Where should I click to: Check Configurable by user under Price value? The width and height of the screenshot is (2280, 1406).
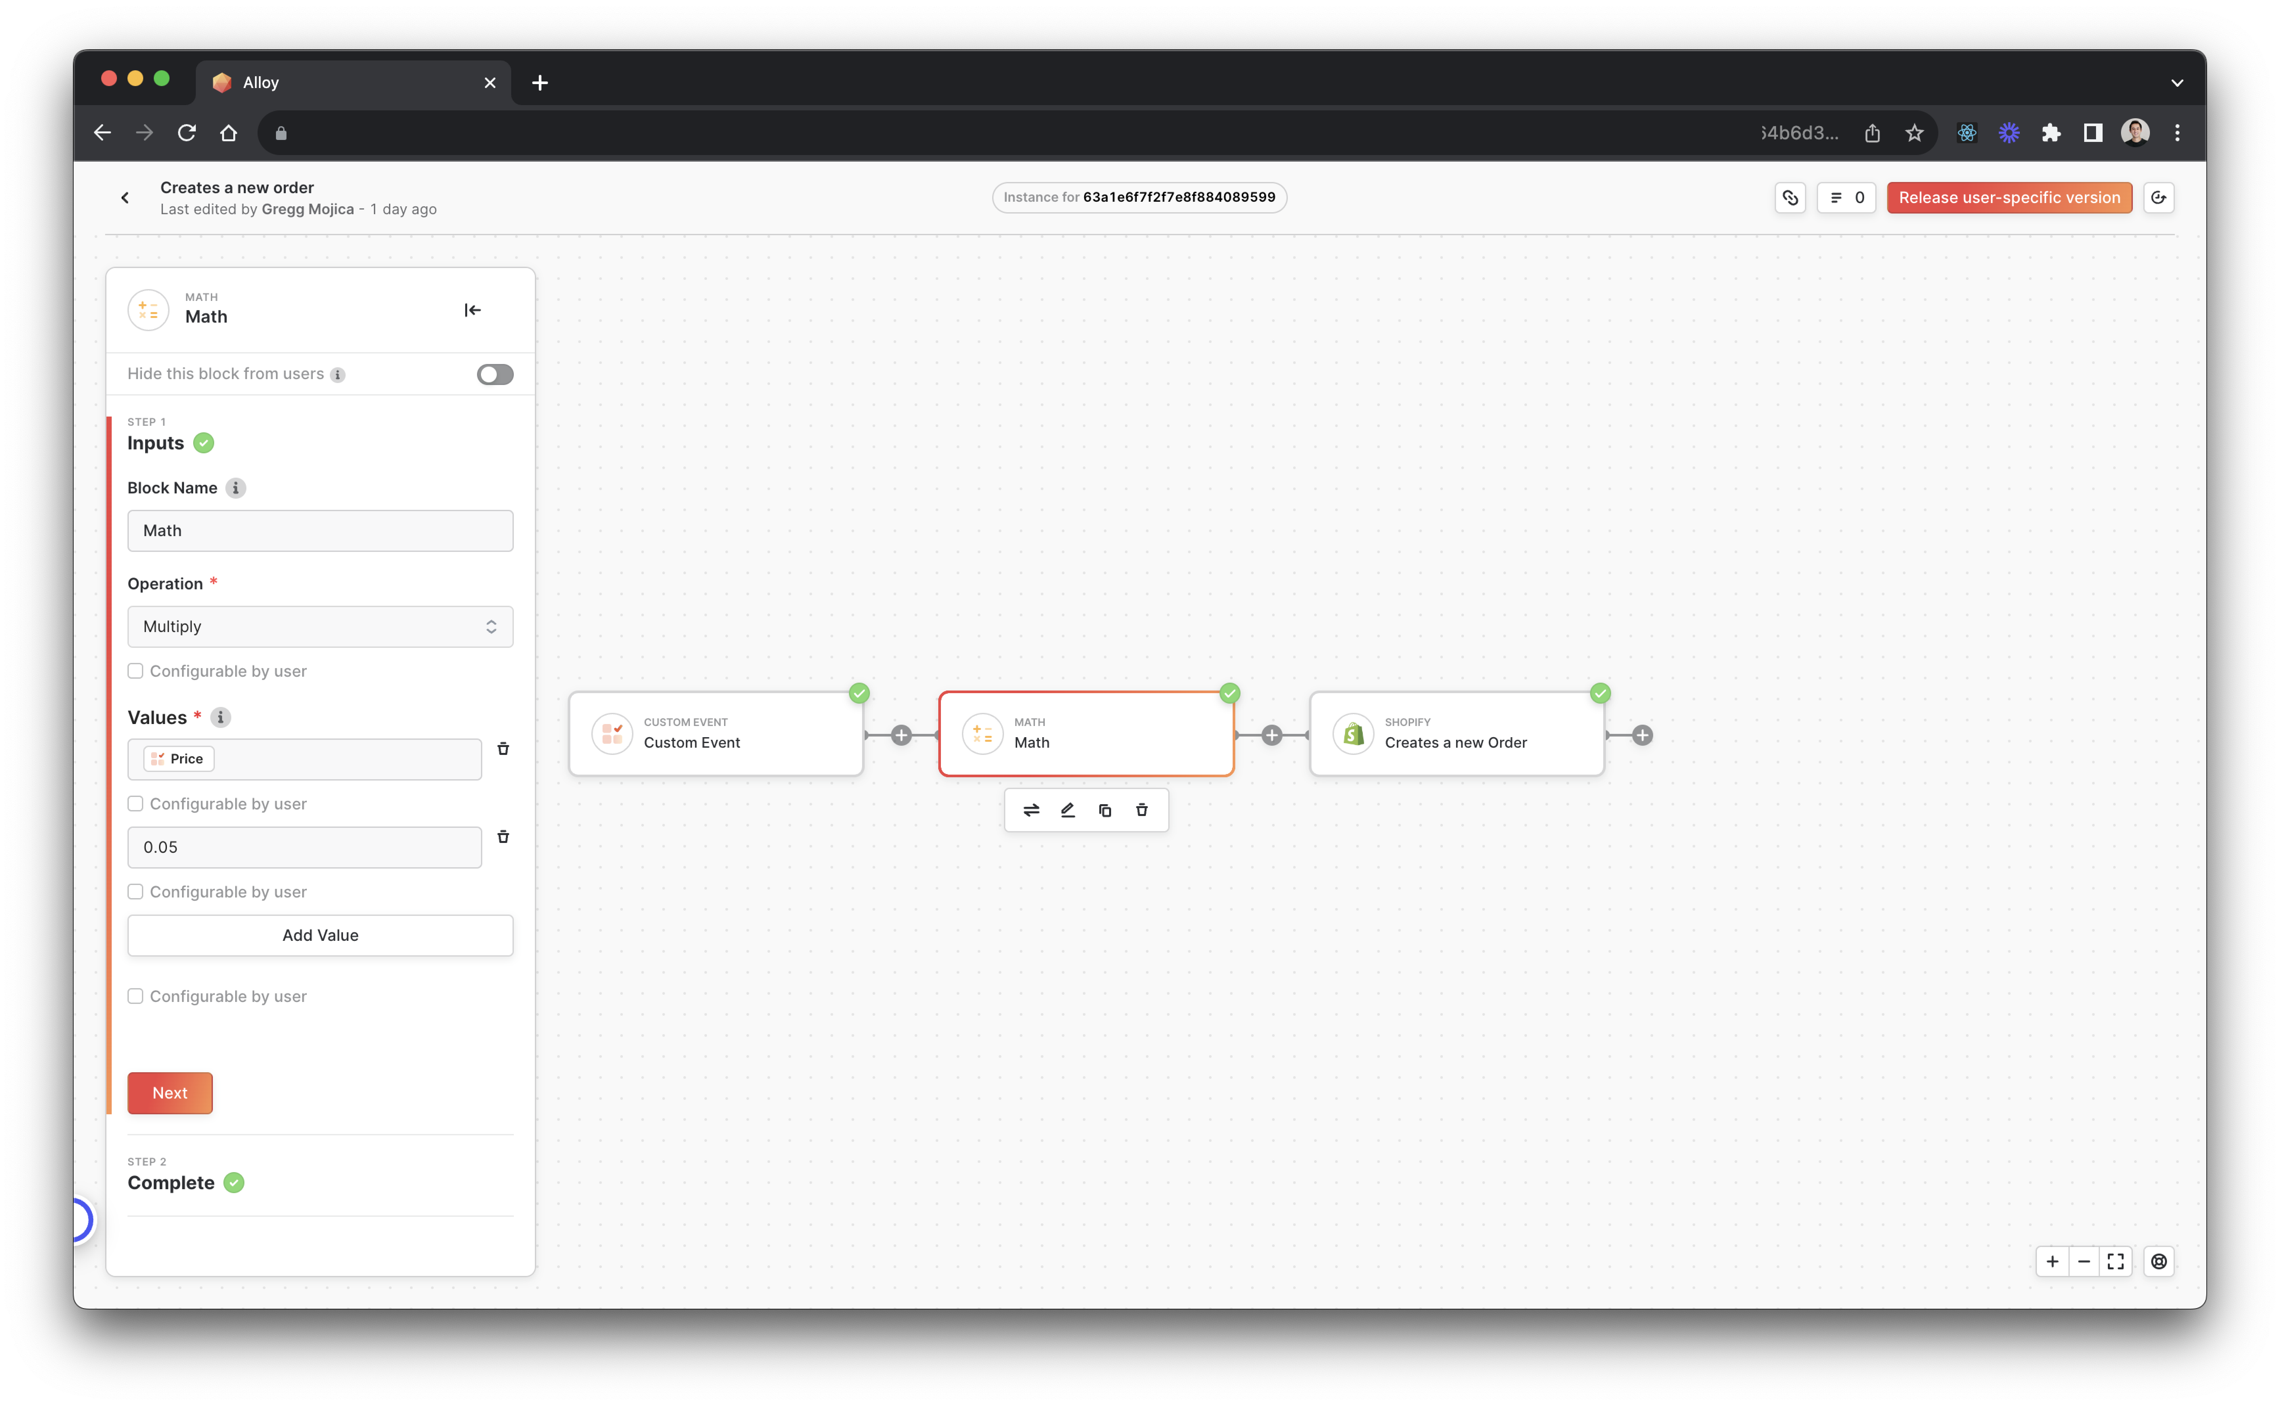pyautogui.click(x=136, y=804)
